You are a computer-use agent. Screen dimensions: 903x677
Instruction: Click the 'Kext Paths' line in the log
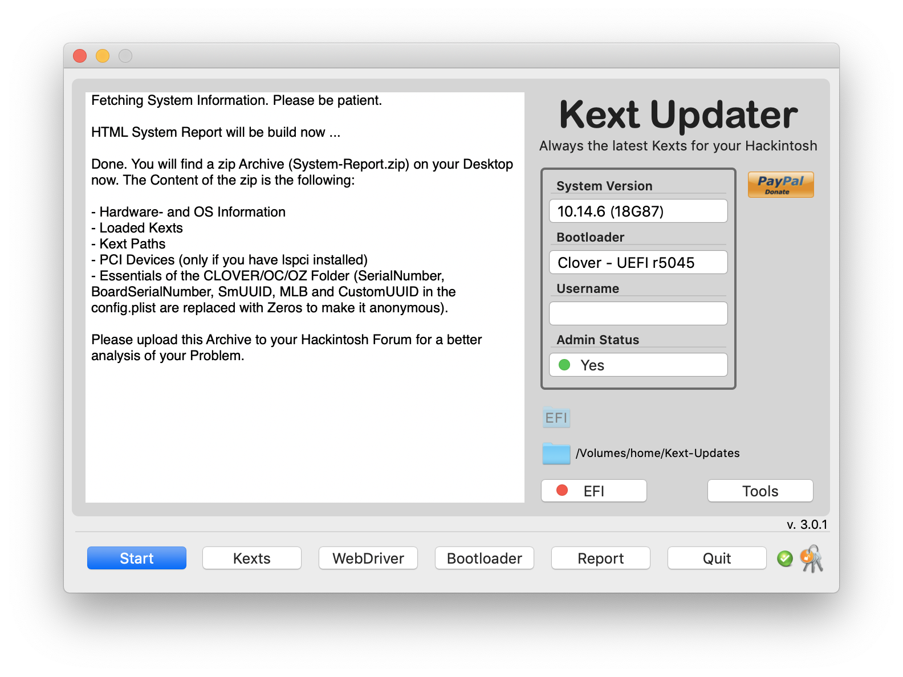(128, 244)
